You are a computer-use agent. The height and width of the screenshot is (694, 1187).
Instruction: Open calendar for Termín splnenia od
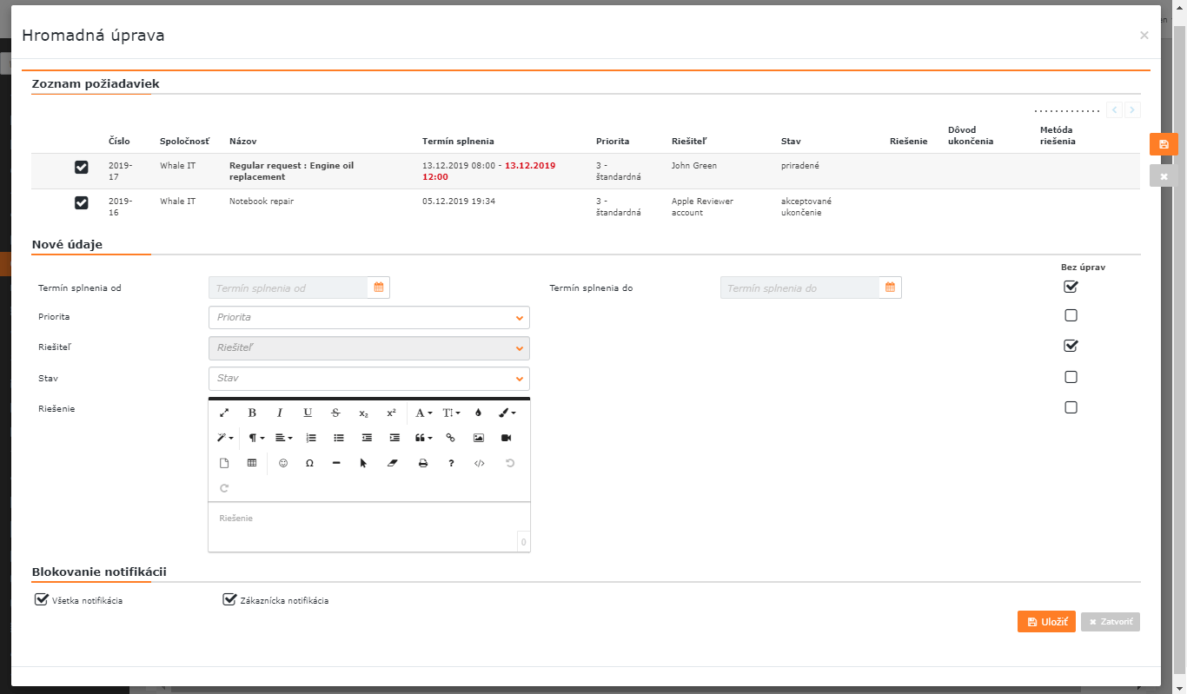[x=379, y=288]
